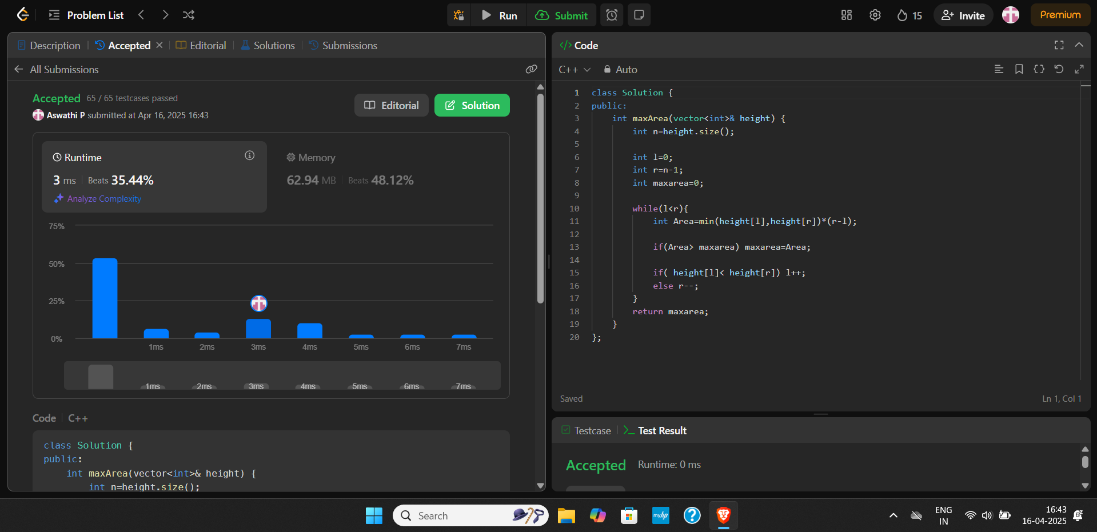
Task: Open the C++ language dropdown
Action: tap(575, 69)
